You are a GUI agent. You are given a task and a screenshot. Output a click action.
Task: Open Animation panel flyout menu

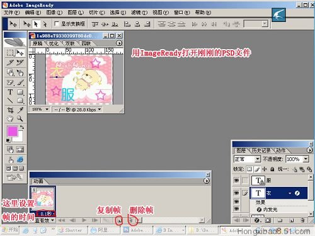coord(207,181)
